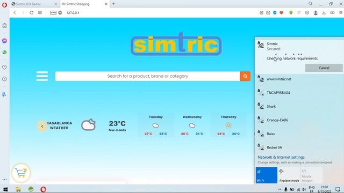Open the tray volume speaker icon
Screen dimensions: 344x193
click(x=304, y=189)
